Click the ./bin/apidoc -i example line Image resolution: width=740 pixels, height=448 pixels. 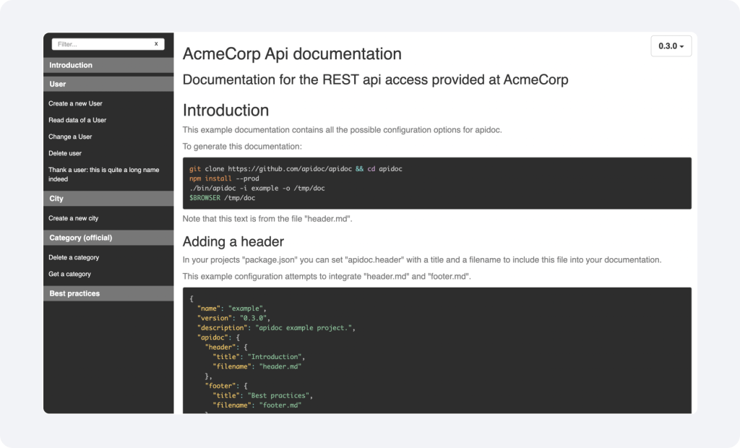(257, 188)
